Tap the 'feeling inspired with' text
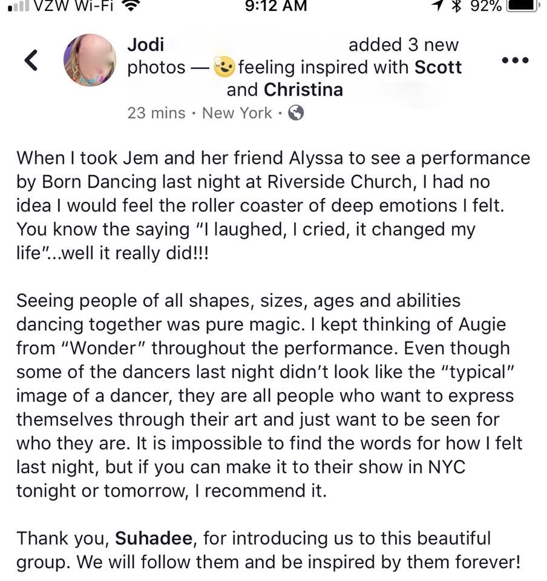Screen dimensions: 547x581 (323, 67)
